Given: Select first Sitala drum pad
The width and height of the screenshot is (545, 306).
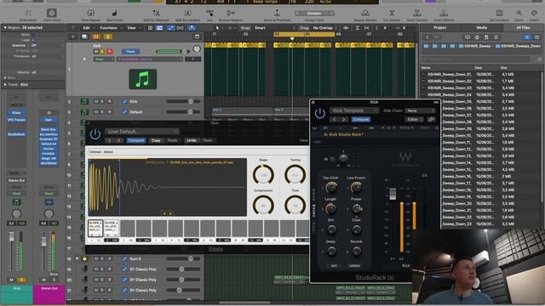Looking at the screenshot, I should (95, 228).
